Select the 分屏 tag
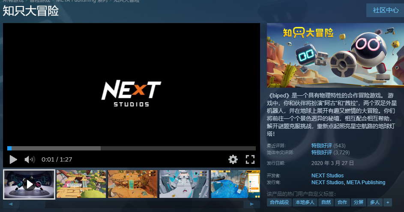 [x=359, y=202]
